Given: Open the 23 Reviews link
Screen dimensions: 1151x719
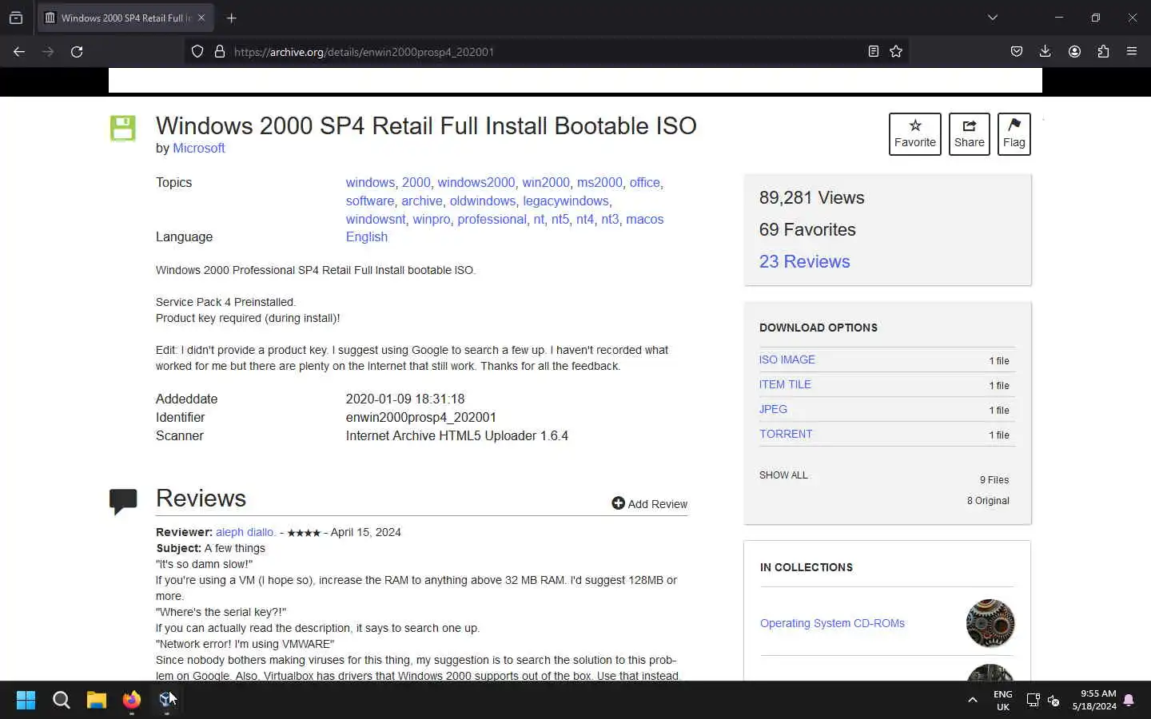Looking at the screenshot, I should (804, 261).
